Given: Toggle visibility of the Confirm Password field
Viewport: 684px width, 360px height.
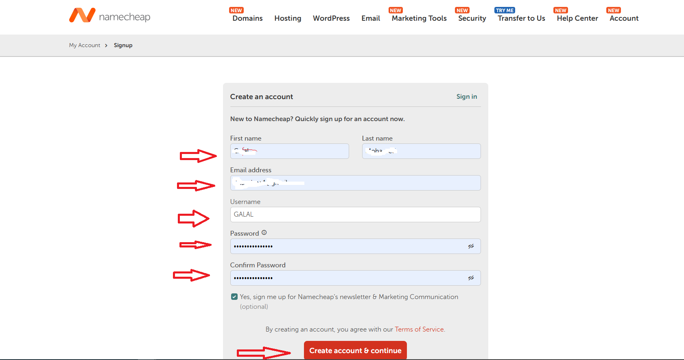Looking at the screenshot, I should pyautogui.click(x=471, y=278).
